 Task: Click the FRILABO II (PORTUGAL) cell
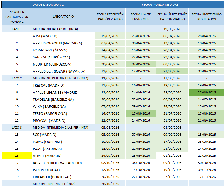pos(64,177)
